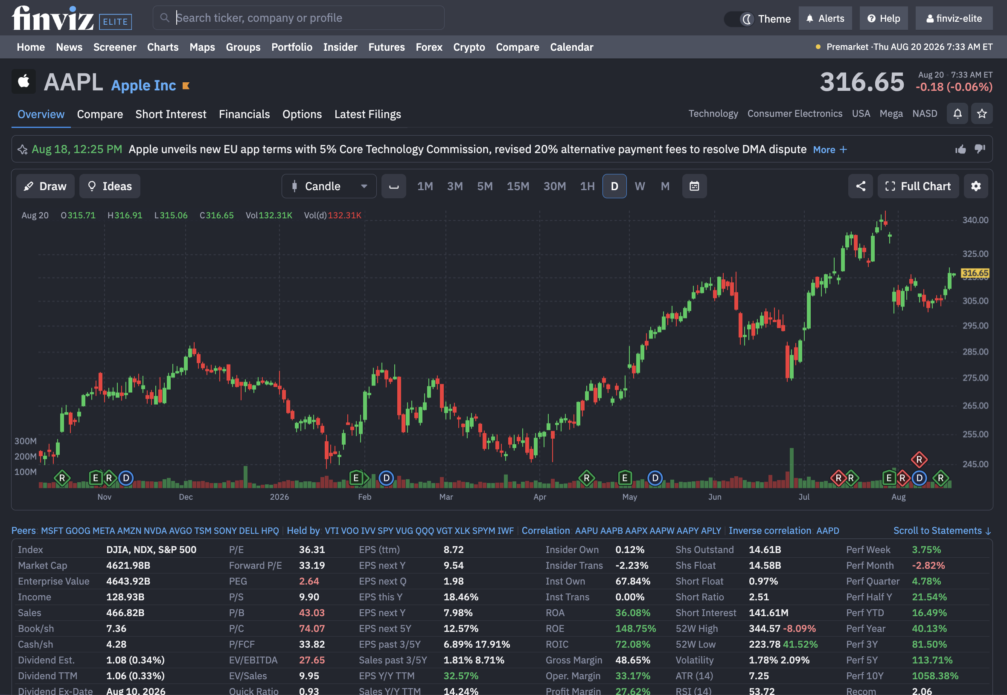Click the DJIA, NDX, S&P 500 index value
Viewport: 1007px width, 695px height.
point(151,550)
